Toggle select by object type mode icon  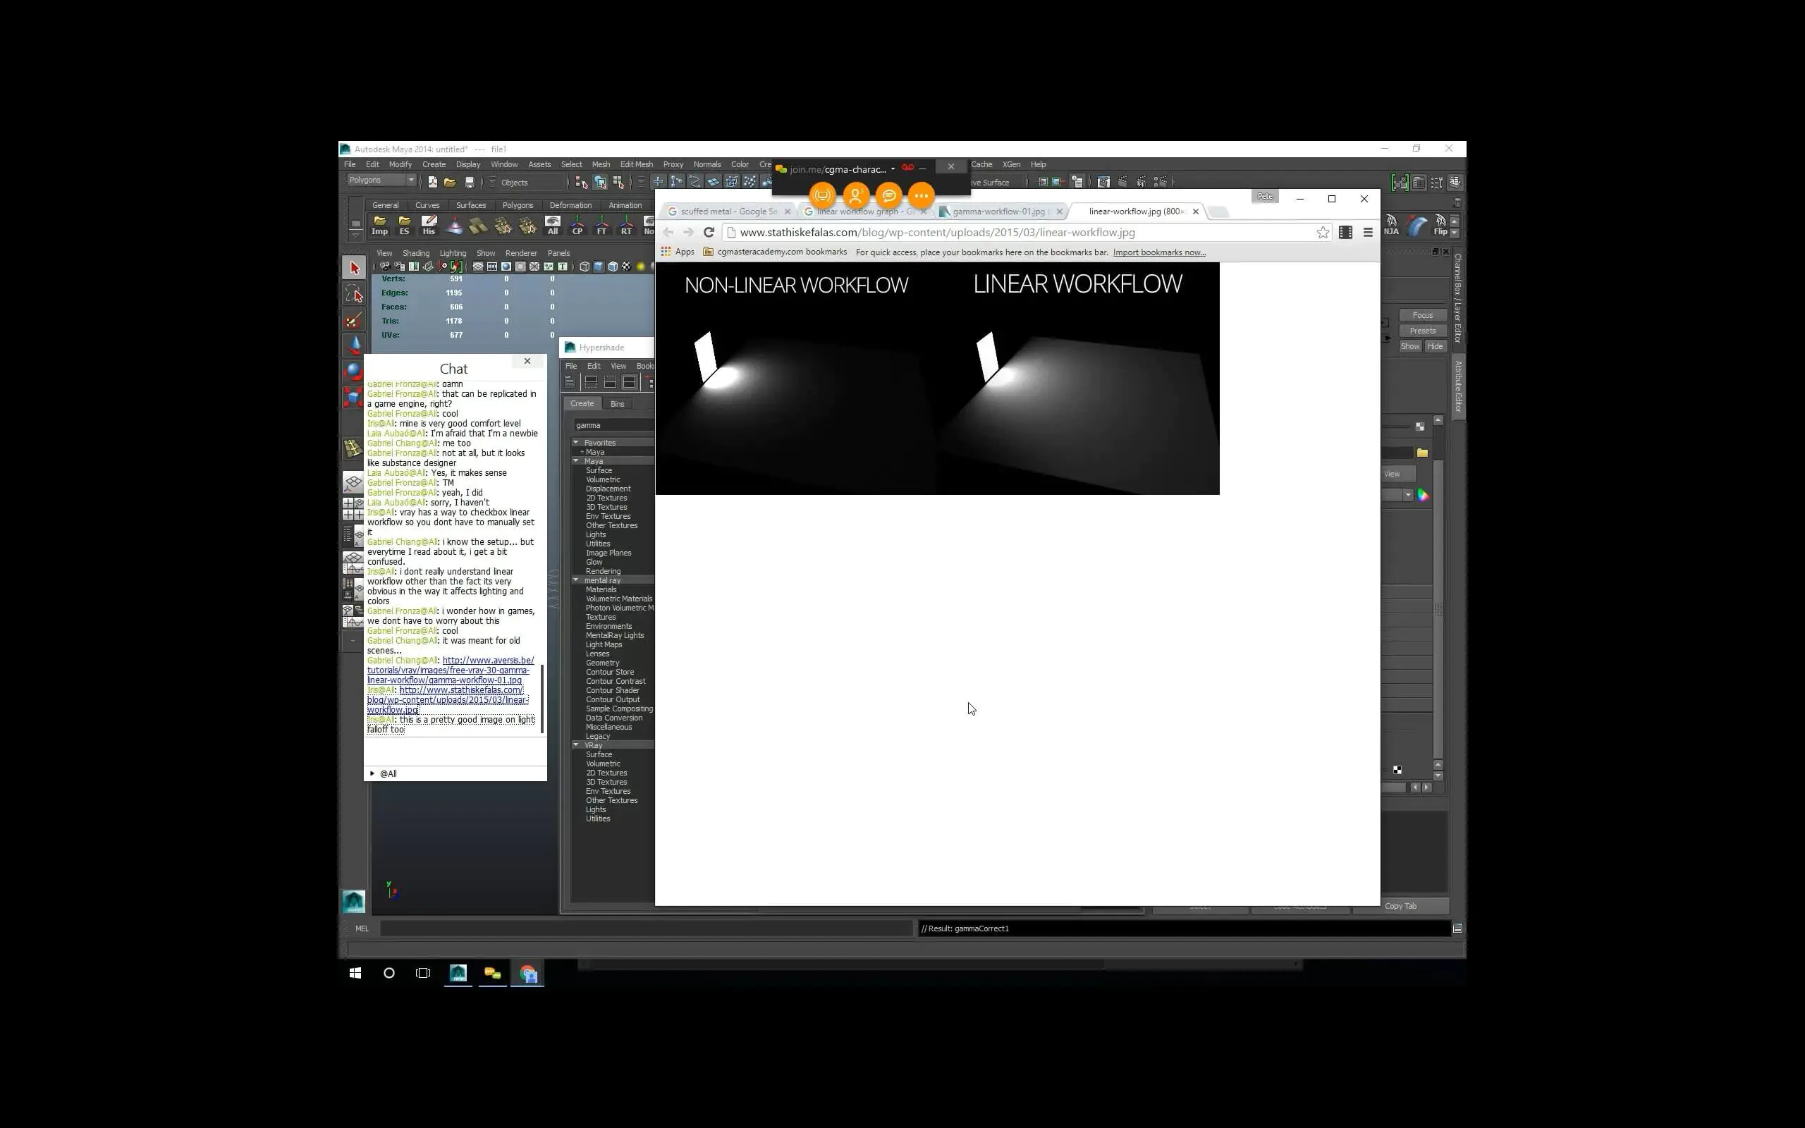tap(601, 182)
